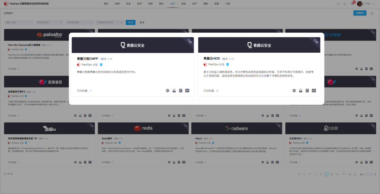Screen dimensions: 380x194
Task: Click the 查询 search button
Action: [x=131, y=22]
